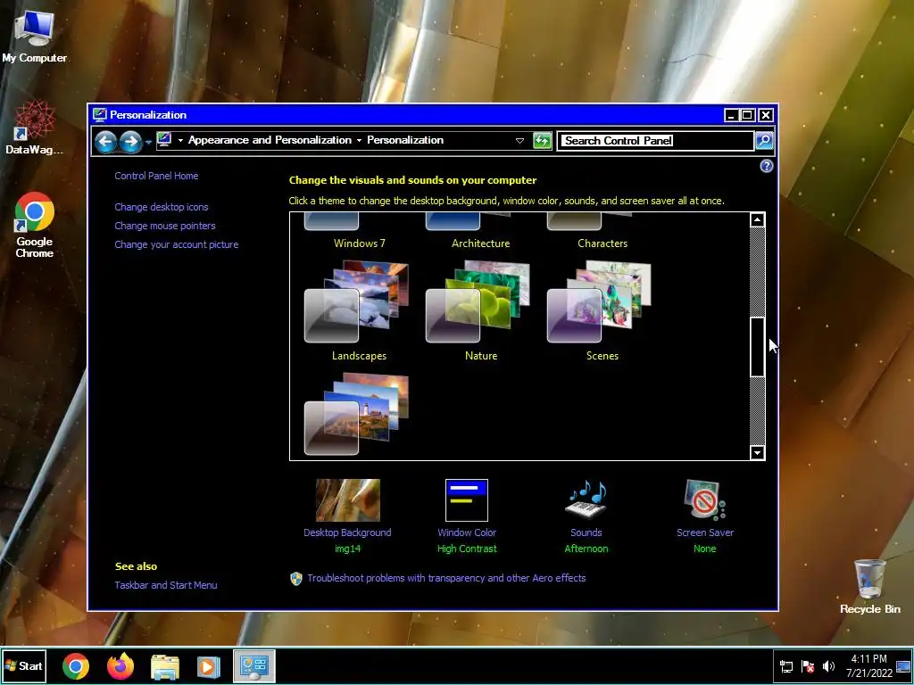This screenshot has width=914, height=685.
Task: Click theme list scroll up arrow
Action: tap(757, 219)
